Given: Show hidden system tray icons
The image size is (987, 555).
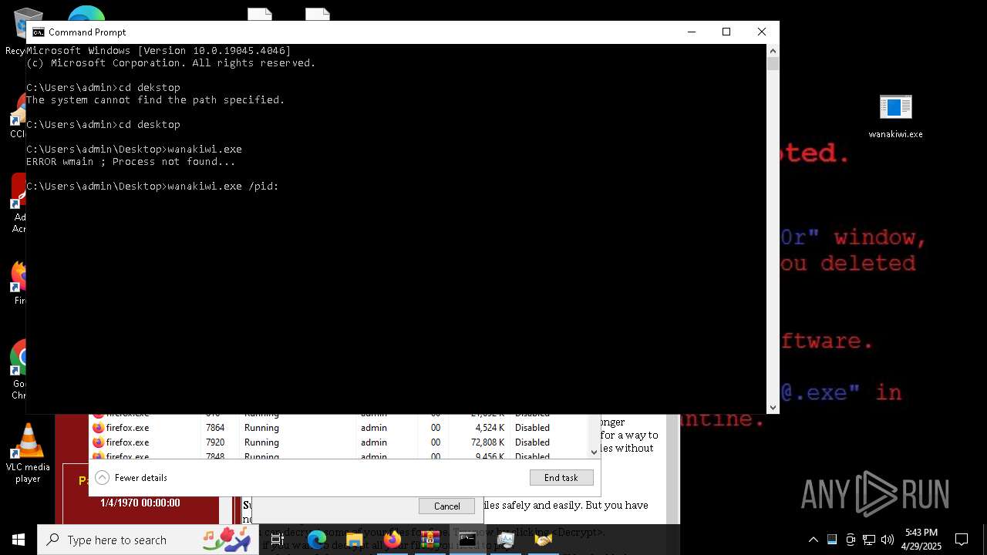Looking at the screenshot, I should [x=813, y=540].
